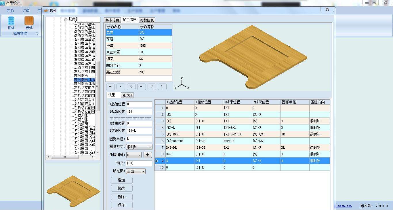
Task: Click the right parenthesis operator icon
Action: tap(162, 87)
